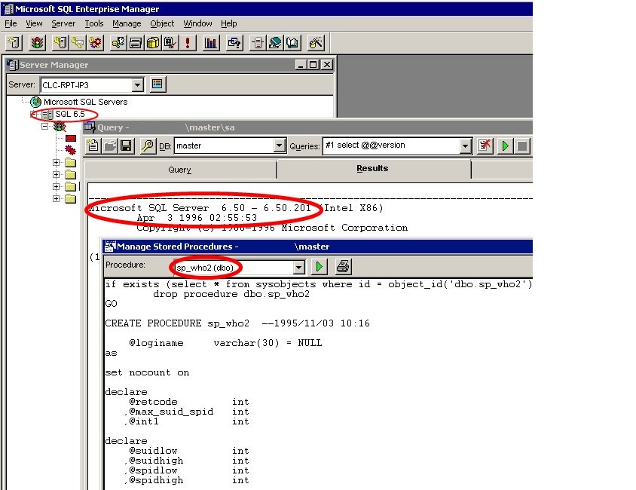Maximize the Server Manager window
Viewport: 636px width, 490px height.
click(x=313, y=65)
